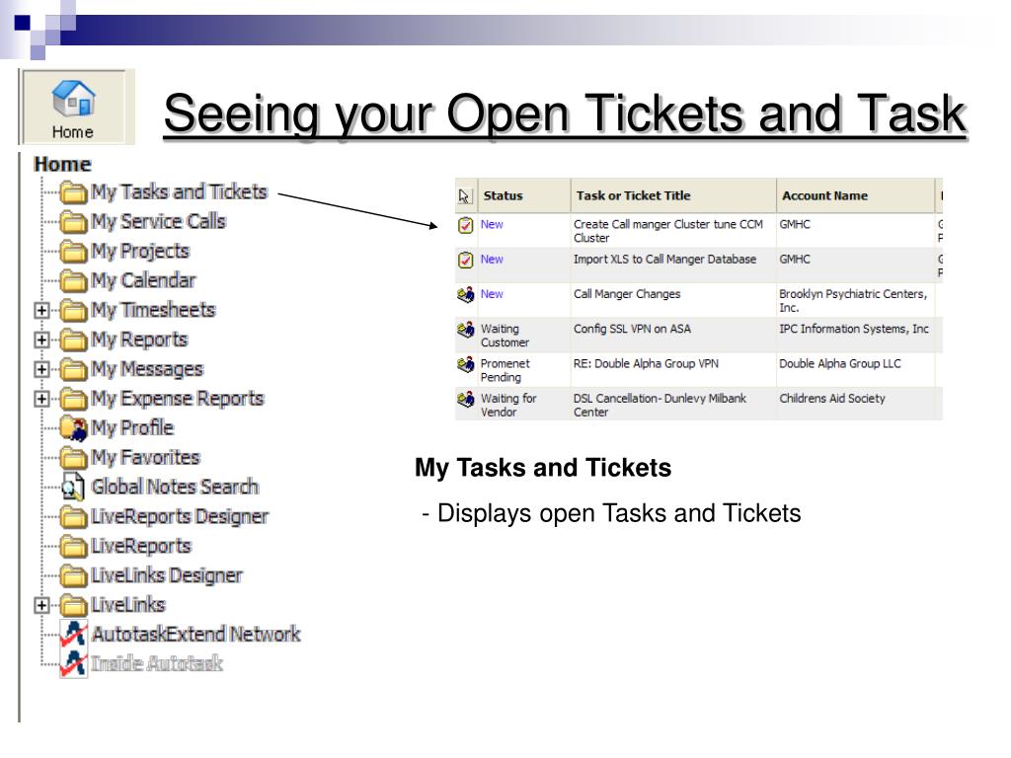Screen dimensions: 1011x758
Task: Expand the LiveLinks tree node
Action: point(41,605)
